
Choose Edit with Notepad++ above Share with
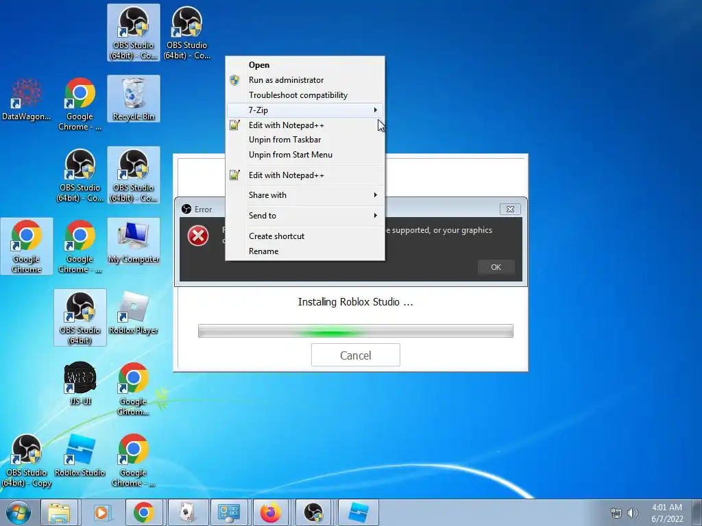pos(305,175)
